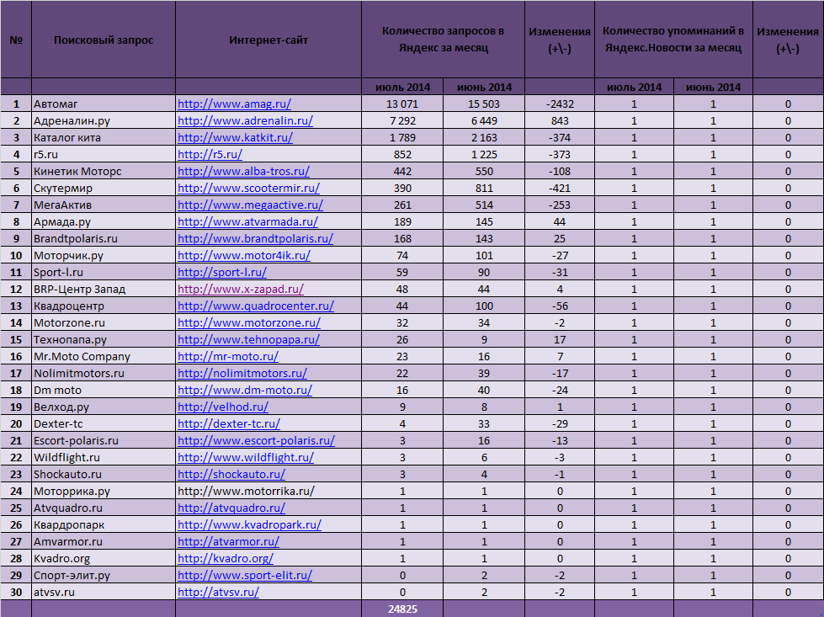Open the http://www.tehnopapa.ru/ link
Viewport: 824px width, 617px height.
click(x=248, y=339)
